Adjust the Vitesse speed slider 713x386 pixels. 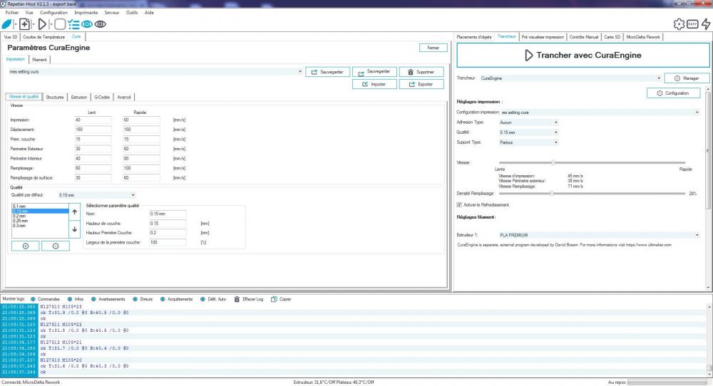tap(592, 162)
